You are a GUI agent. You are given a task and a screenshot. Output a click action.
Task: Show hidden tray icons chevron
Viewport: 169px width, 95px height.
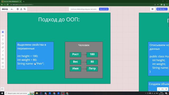pyautogui.click(x=146, y=93)
